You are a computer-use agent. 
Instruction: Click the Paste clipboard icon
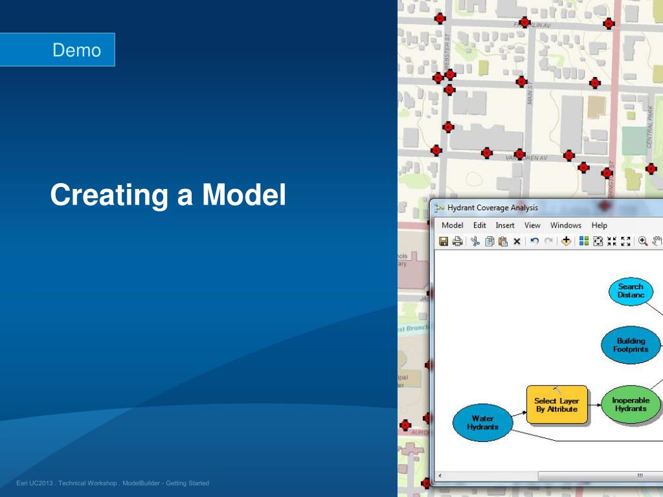tap(503, 241)
